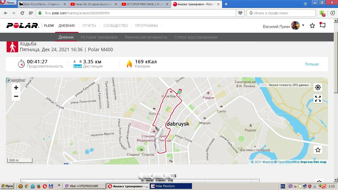The width and height of the screenshot is (338, 190).
Task: Click the red security shield tray icon
Action: (310, 186)
